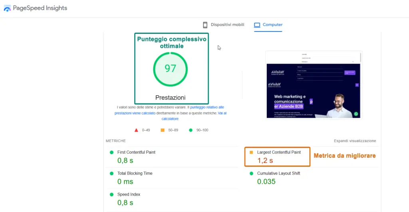Select the Computer tab
The width and height of the screenshot is (409, 212).
(x=268, y=25)
